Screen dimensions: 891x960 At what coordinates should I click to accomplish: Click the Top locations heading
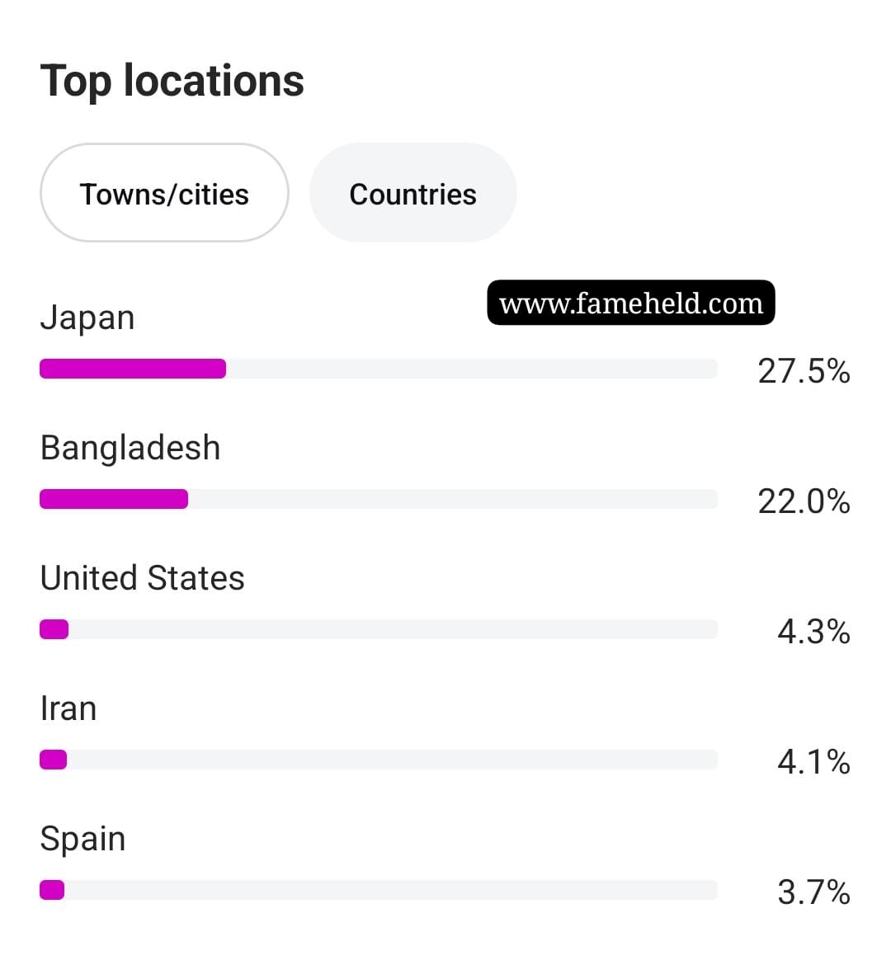(172, 80)
